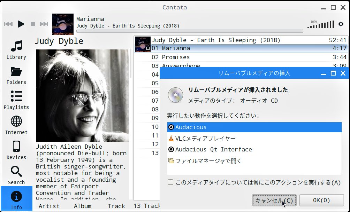Image resolution: width=350 pixels, height=212 pixels.
Task: Minimize the Cantata window
Action: [324, 9]
